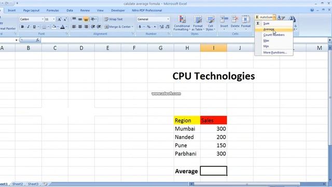Screen dimensions: 332x187
Task: Switch to the View tab
Action: [x=100, y=10]
